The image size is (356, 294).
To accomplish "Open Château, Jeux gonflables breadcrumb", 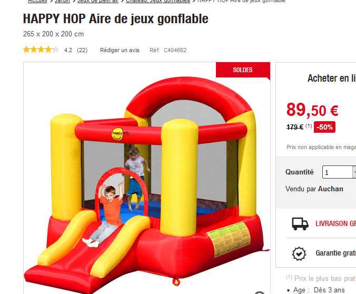I will click(158, 1).
